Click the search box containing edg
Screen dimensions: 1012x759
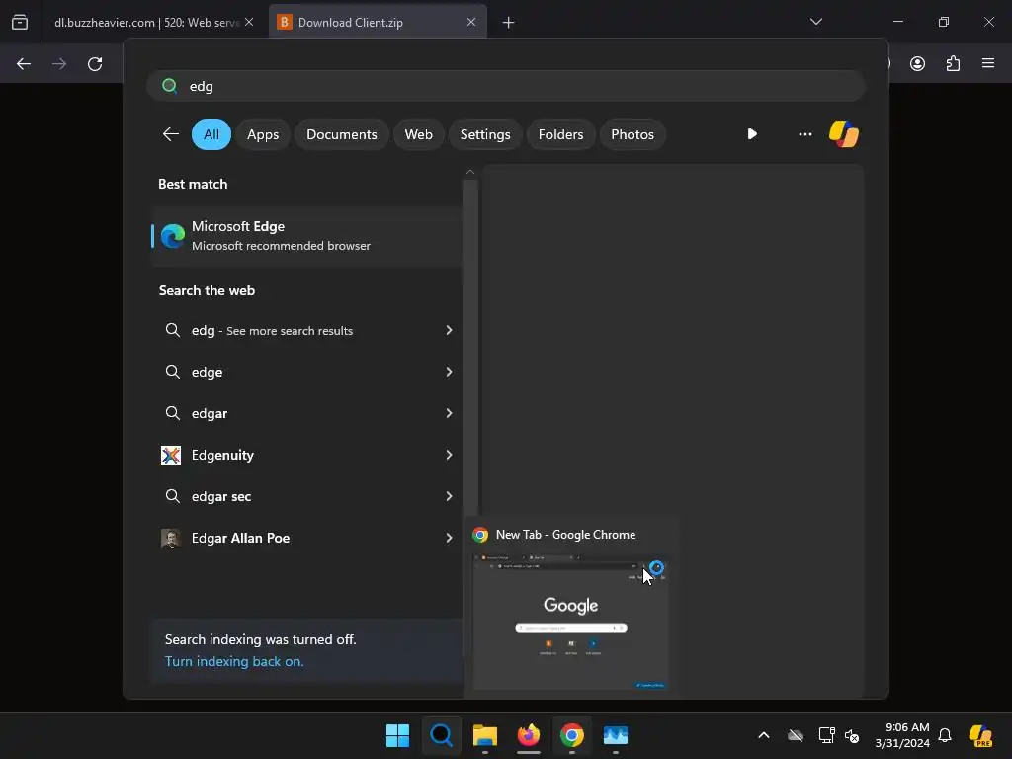(x=506, y=86)
